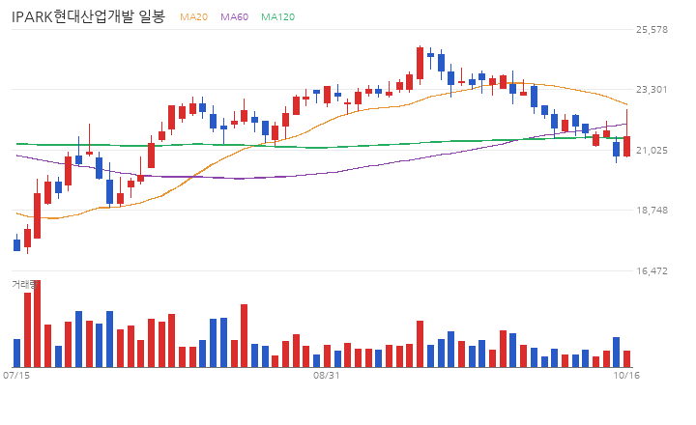This screenshot has width=696, height=425.
Task: Select the MA20 legend label
Action: tap(193, 16)
